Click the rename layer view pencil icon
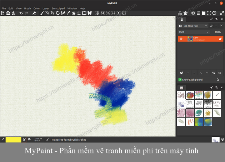The width and height of the screenshot is (225, 162). (221, 26)
